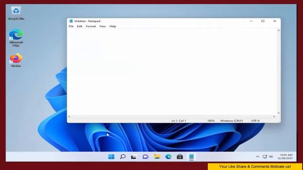This screenshot has width=303, height=170.
Task: Open File Explorer from the taskbar
Action: pos(157,157)
